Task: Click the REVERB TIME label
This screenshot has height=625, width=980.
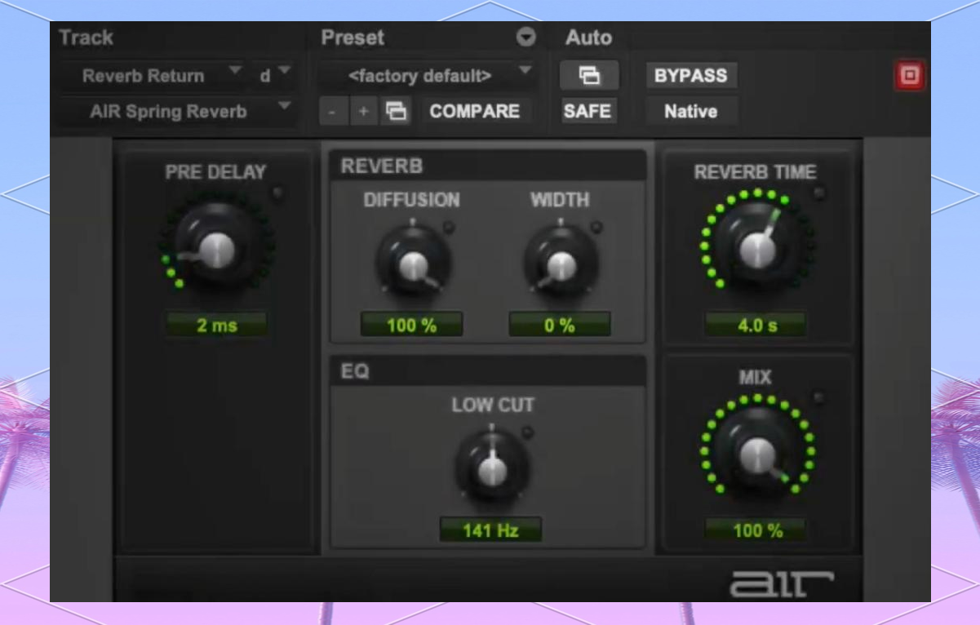Action: (755, 172)
